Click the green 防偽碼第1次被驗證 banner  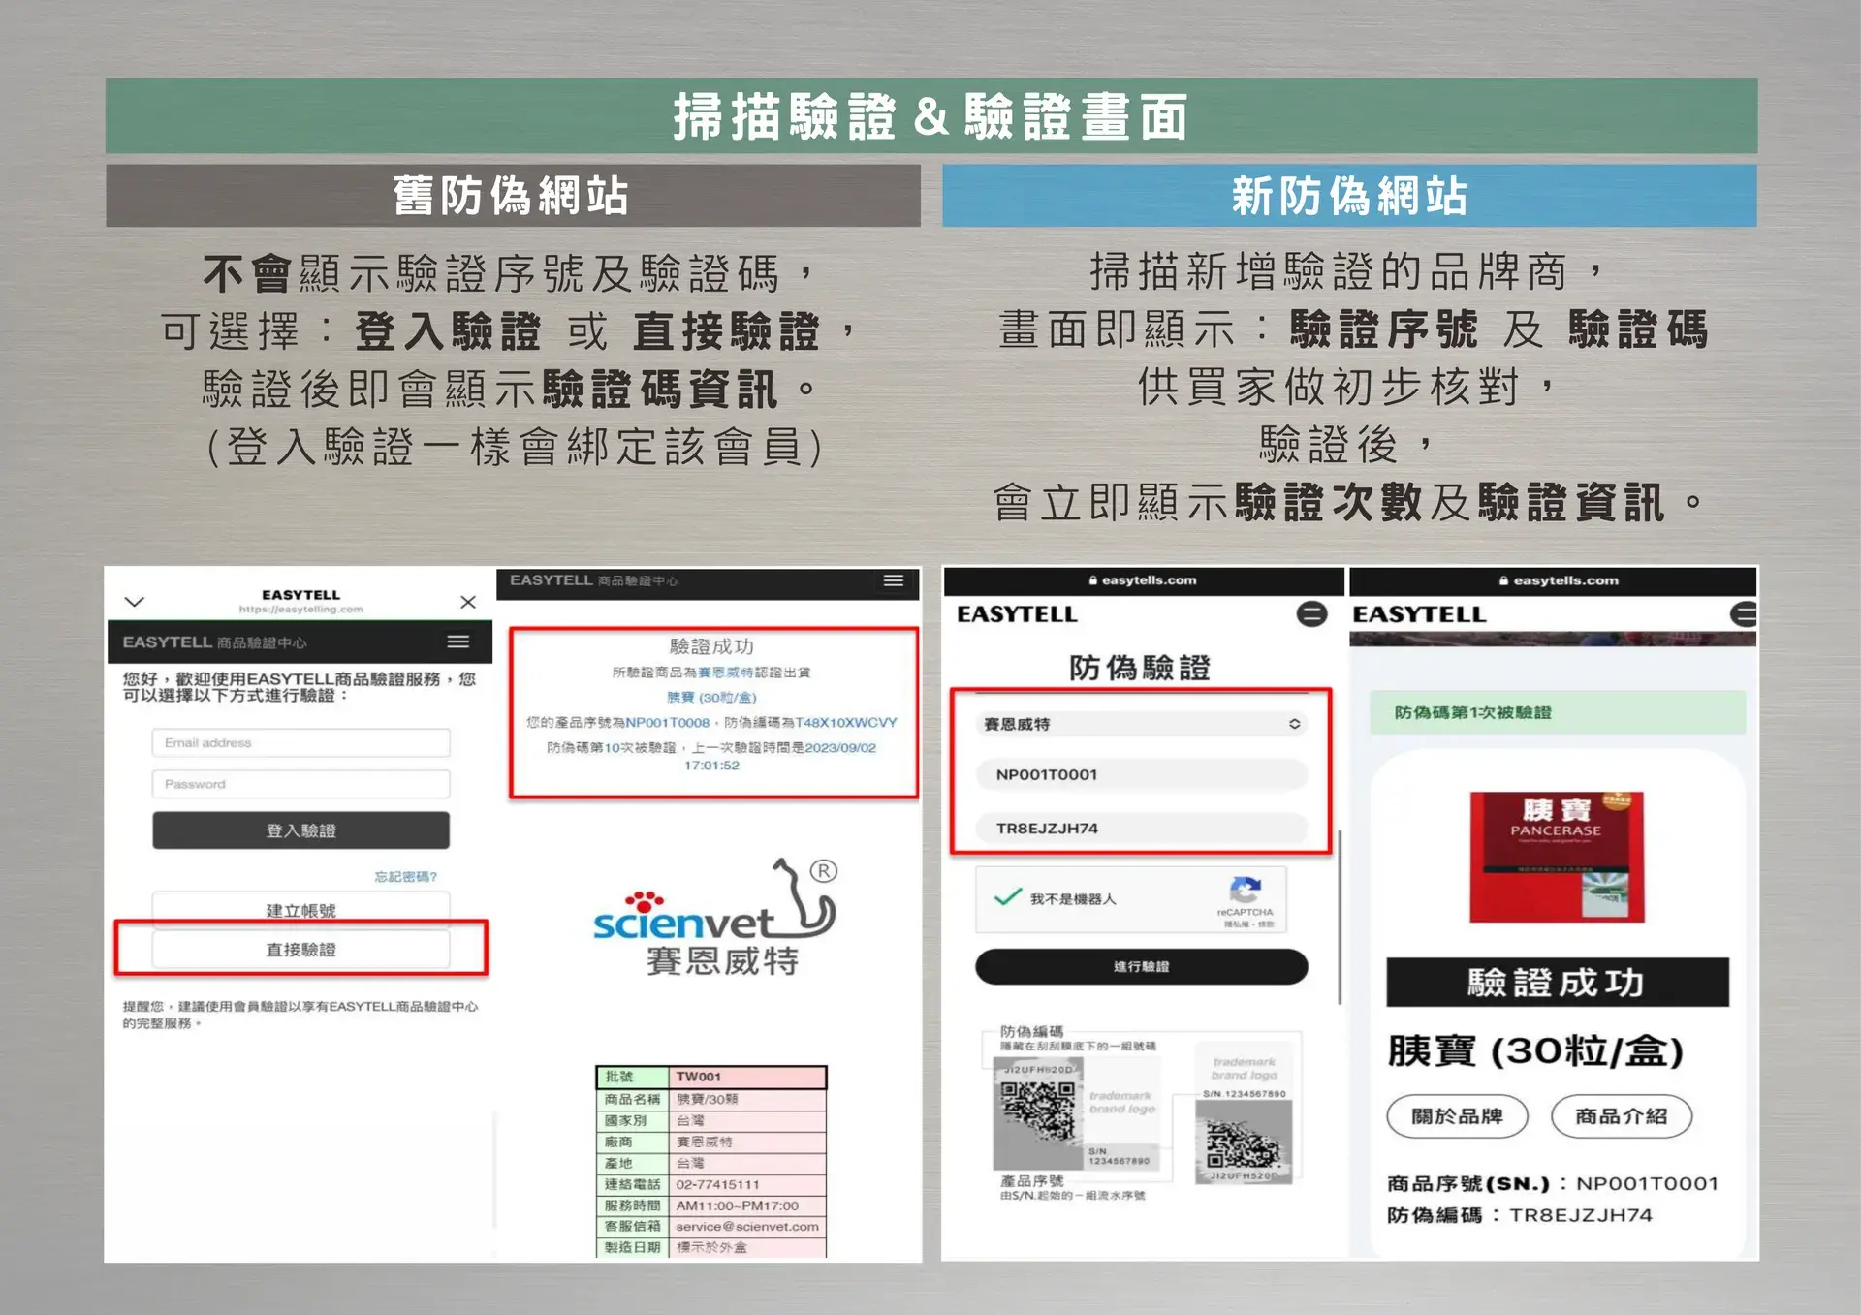point(1557,712)
